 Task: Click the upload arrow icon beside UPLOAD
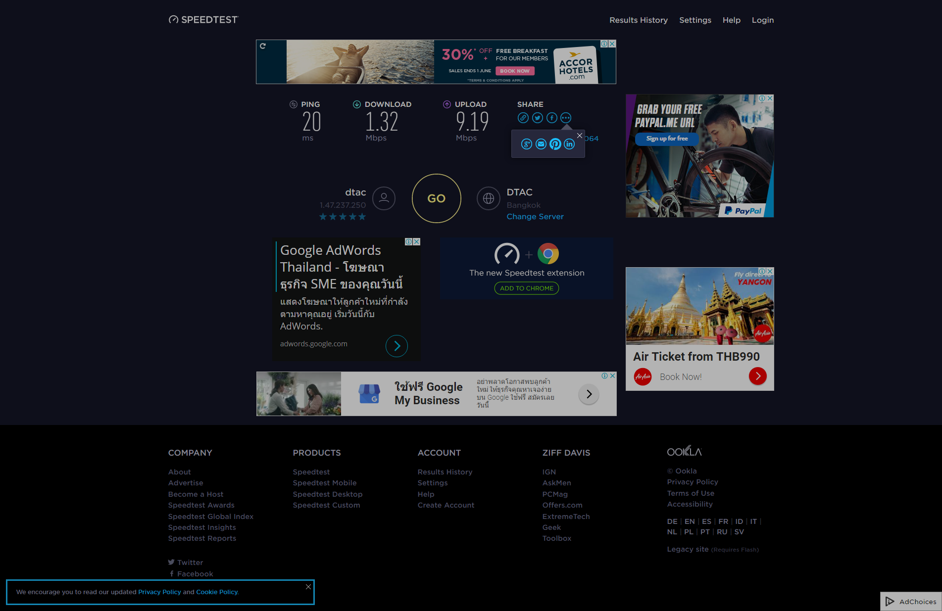pyautogui.click(x=447, y=104)
